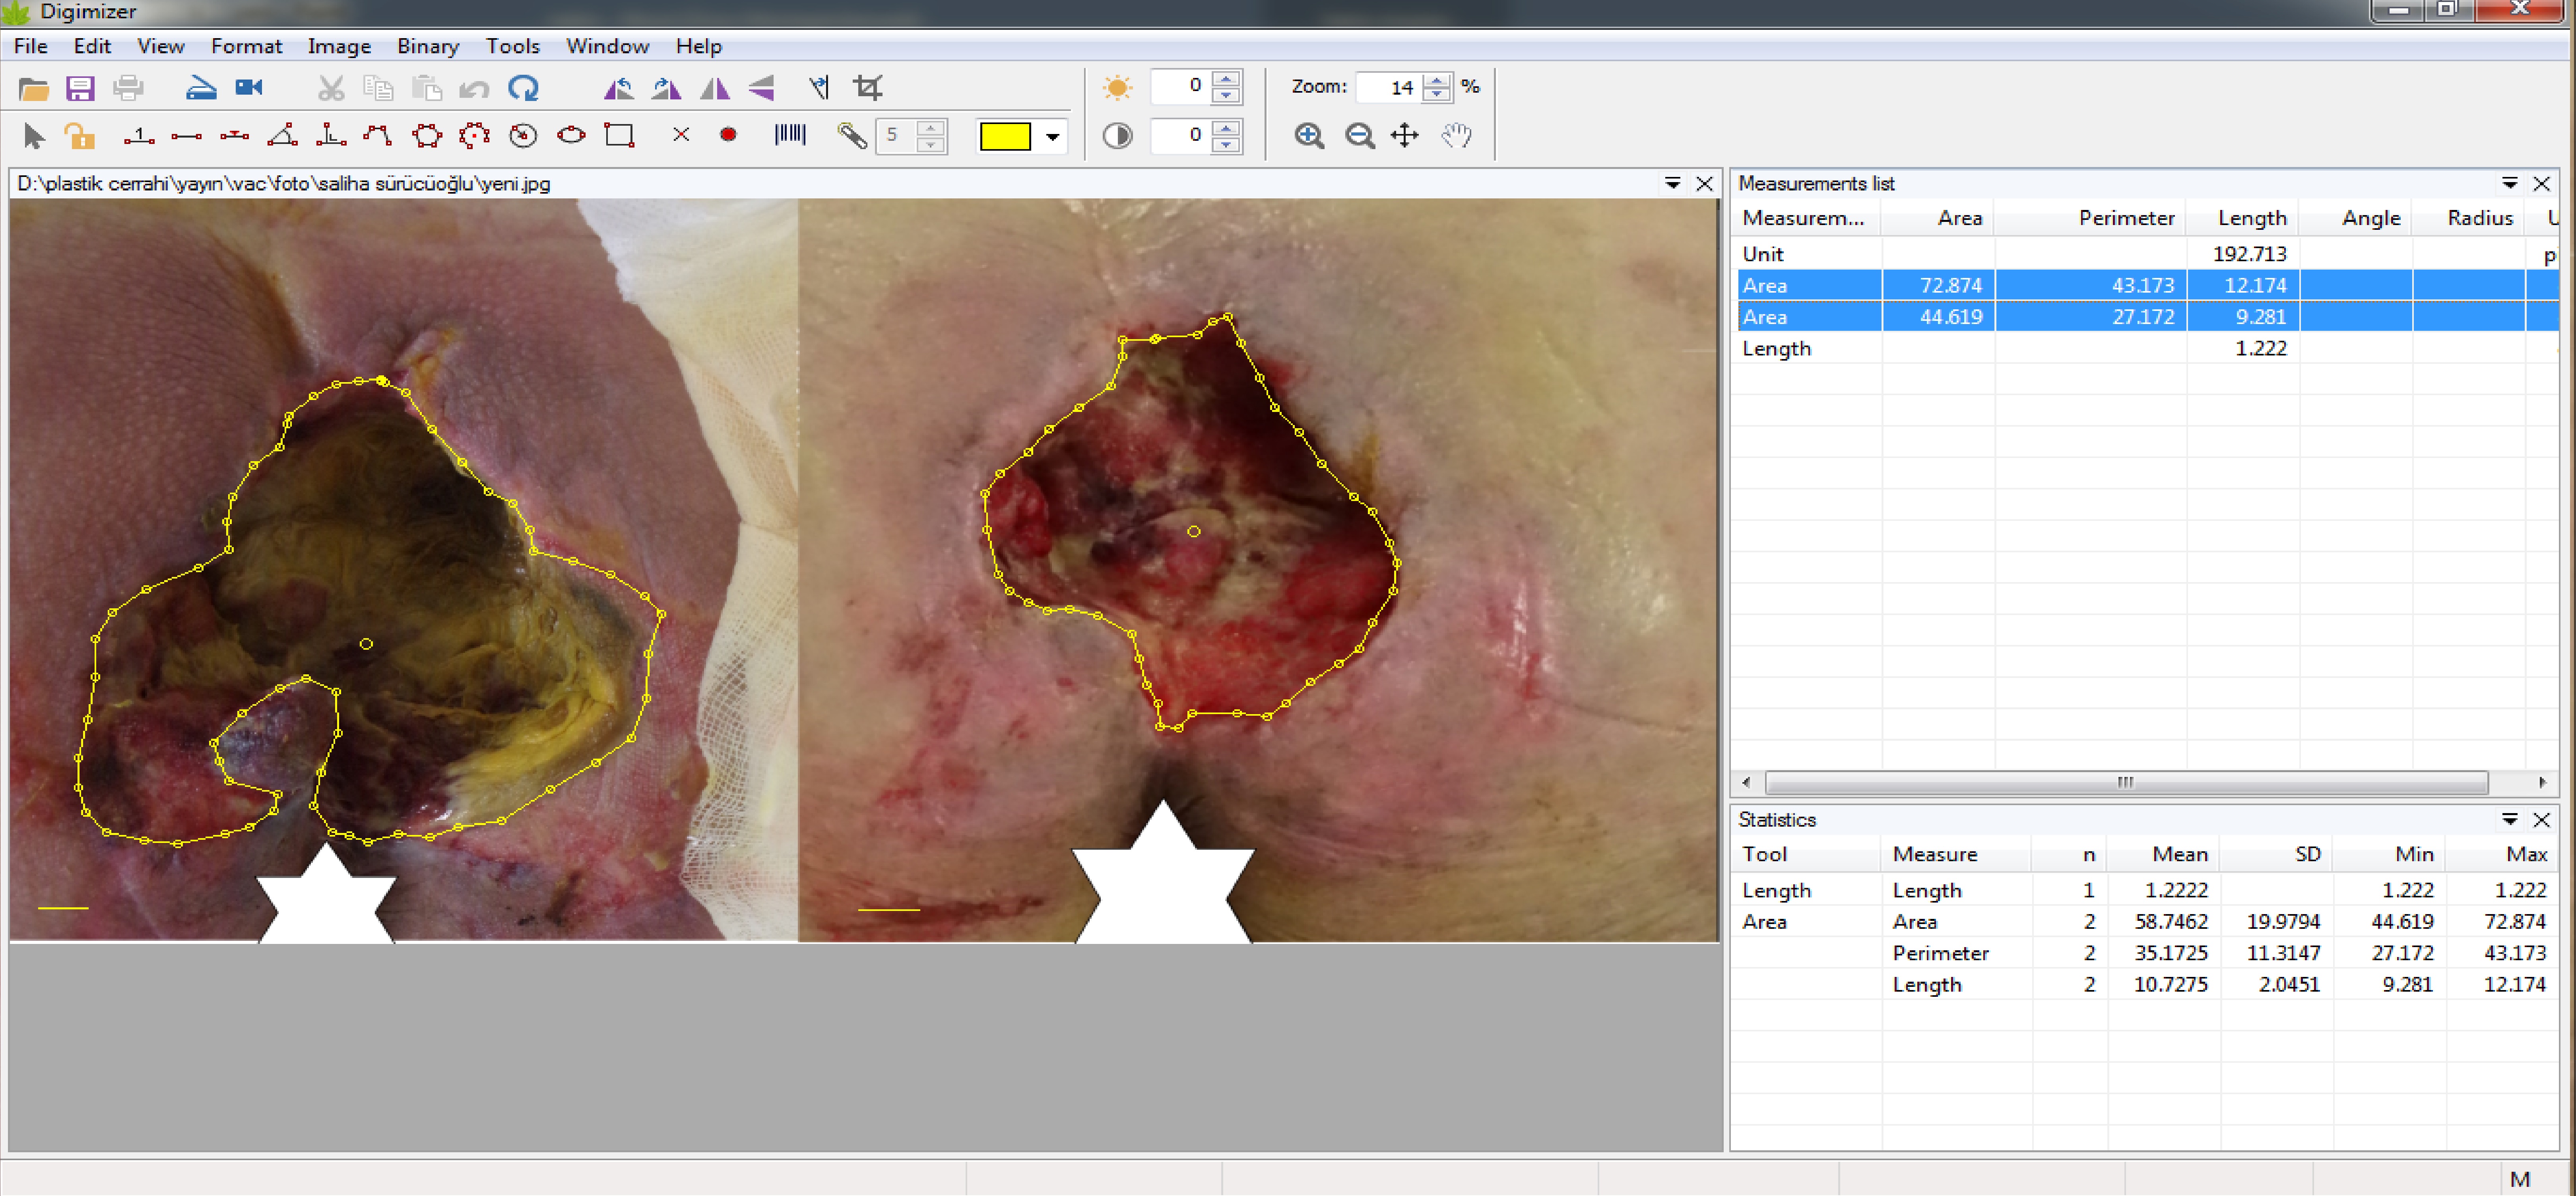Close the Statistics panel
Viewport: 2576px width, 1196px height.
coord(2541,820)
